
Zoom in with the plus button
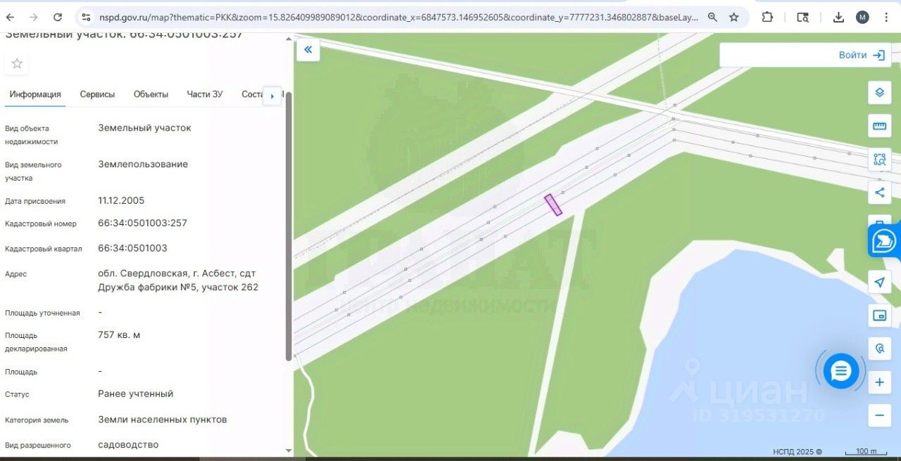tap(879, 383)
